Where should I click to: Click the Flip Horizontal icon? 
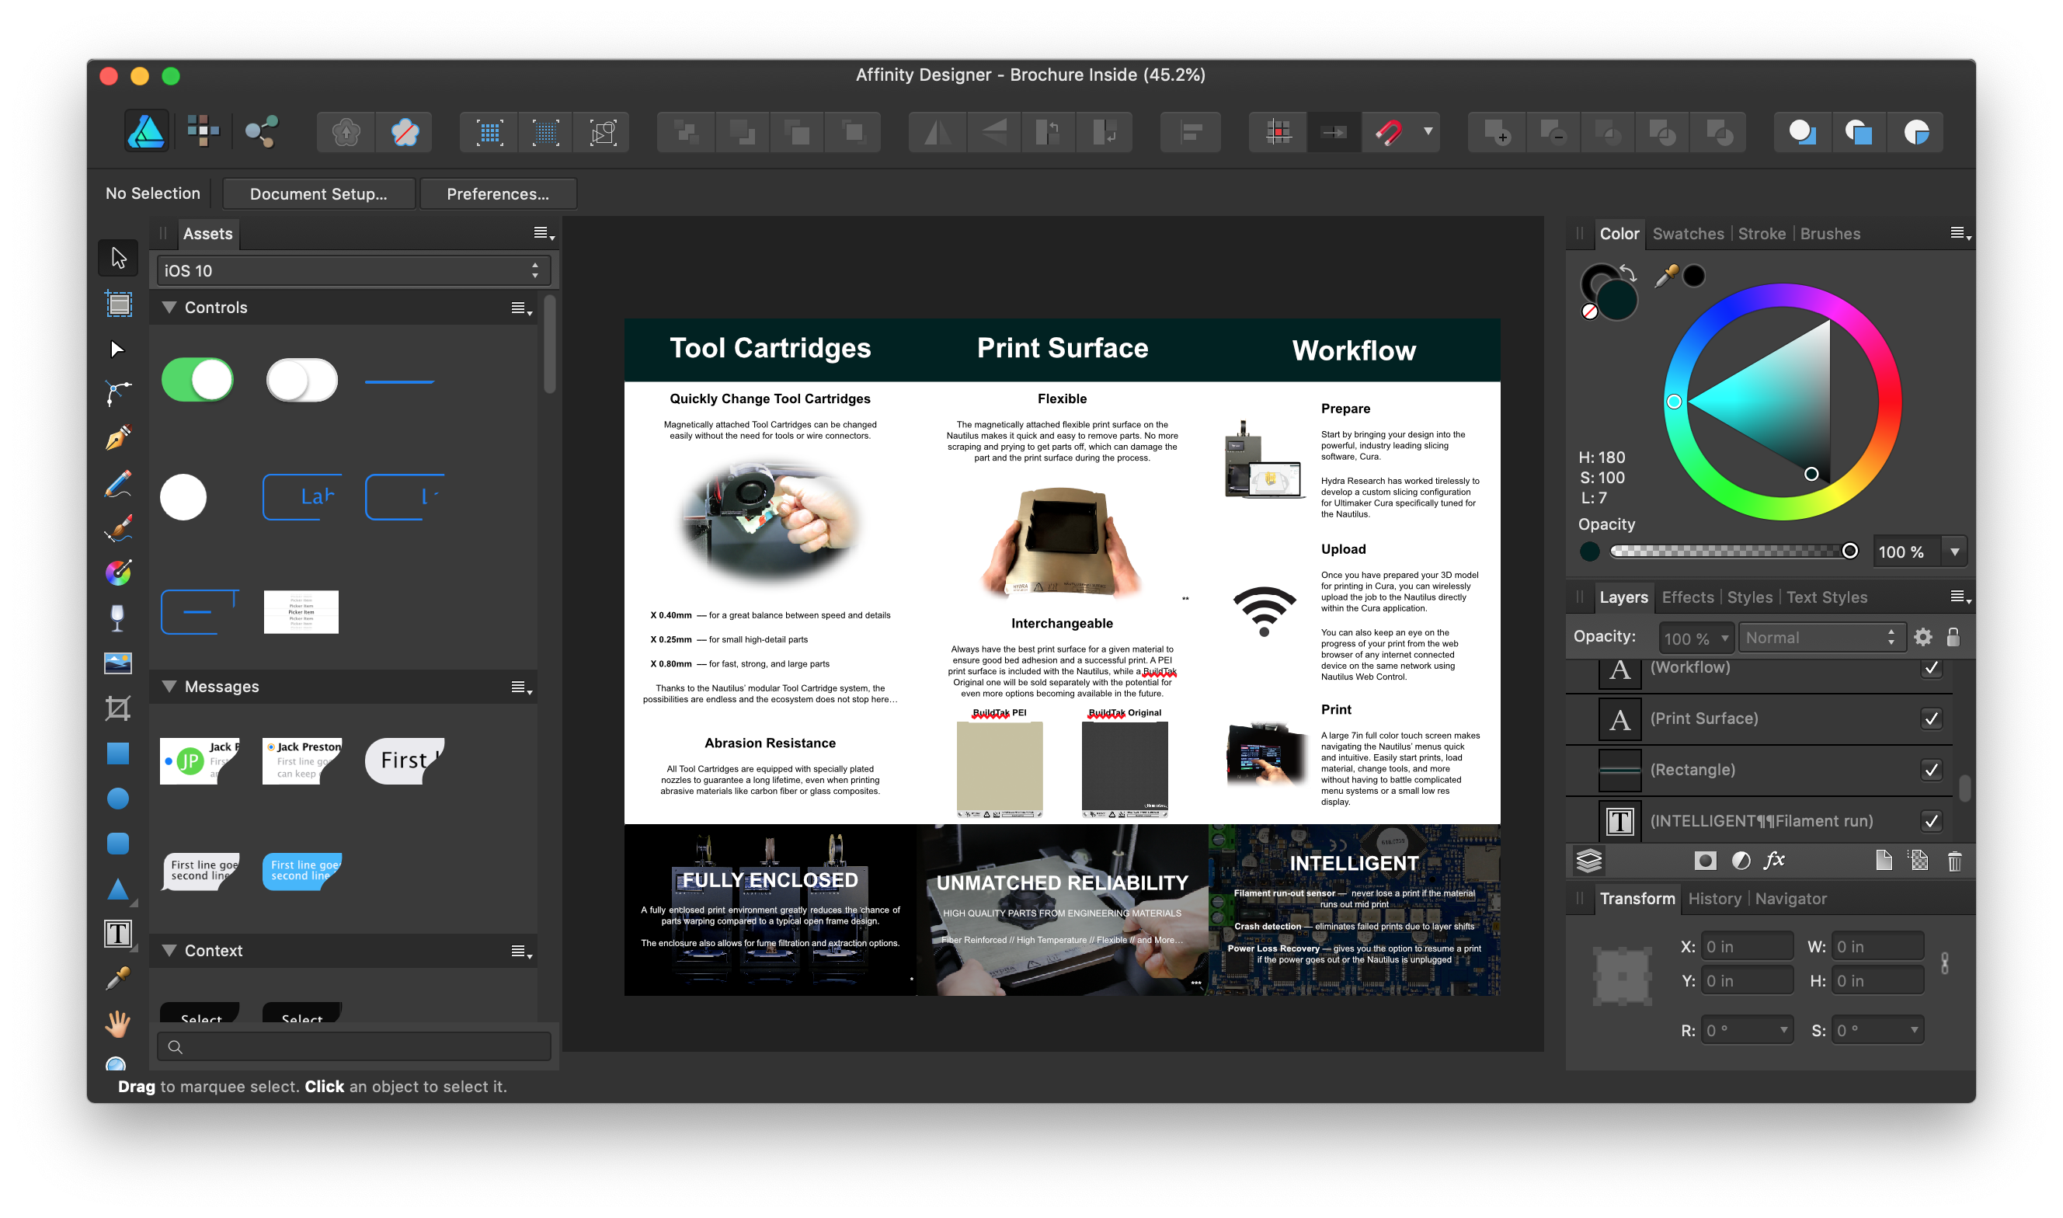pos(938,131)
